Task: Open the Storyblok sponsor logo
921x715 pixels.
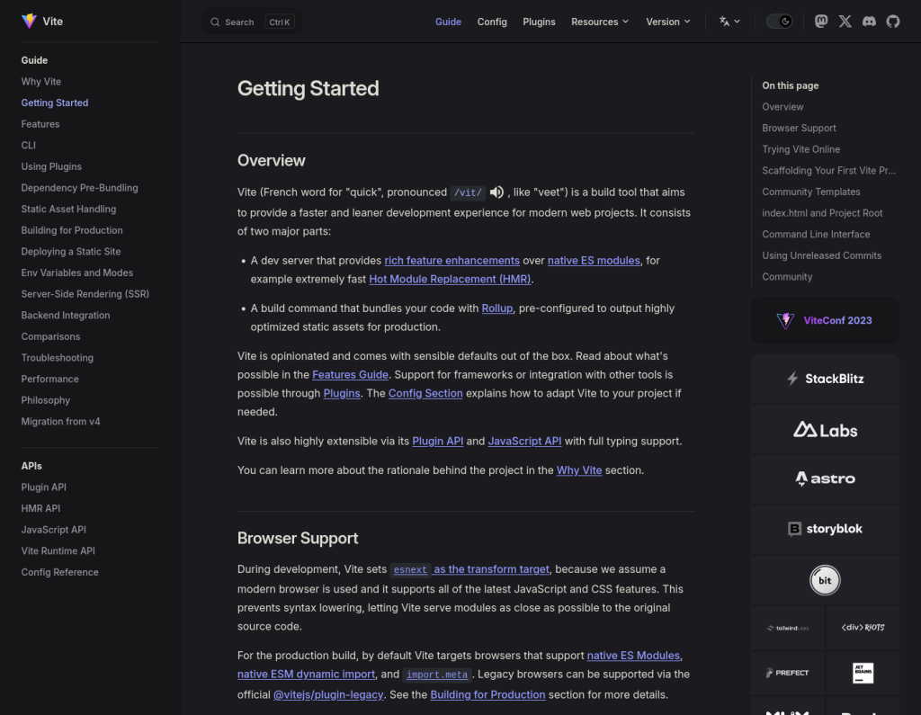Action: click(826, 529)
